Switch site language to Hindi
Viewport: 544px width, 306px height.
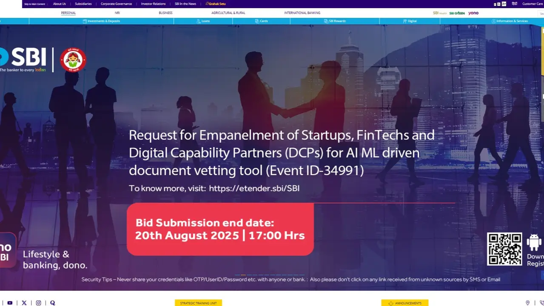click(514, 4)
